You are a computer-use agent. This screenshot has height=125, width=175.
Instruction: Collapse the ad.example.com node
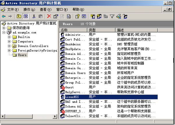pos(4,33)
